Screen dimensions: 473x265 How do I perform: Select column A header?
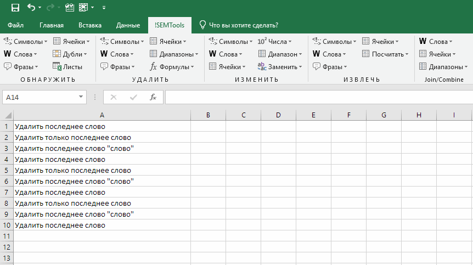102,115
